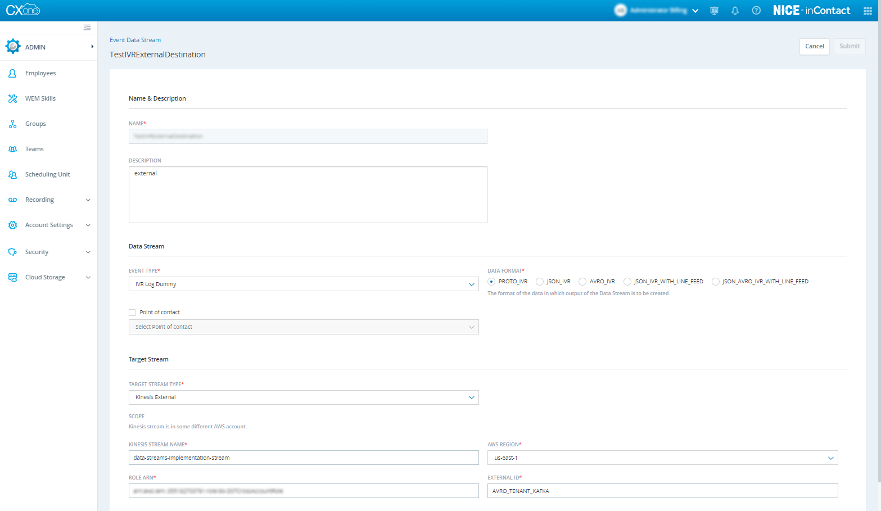The width and height of the screenshot is (881, 511).
Task: Click the Cloud Storage icon
Action: click(12, 277)
